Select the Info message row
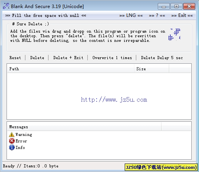The width and height of the screenshot is (199, 172). [x=17, y=147]
